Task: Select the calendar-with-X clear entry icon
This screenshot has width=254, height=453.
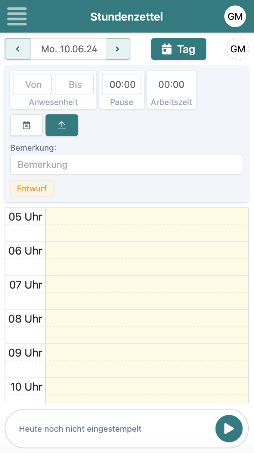Action: click(x=26, y=125)
